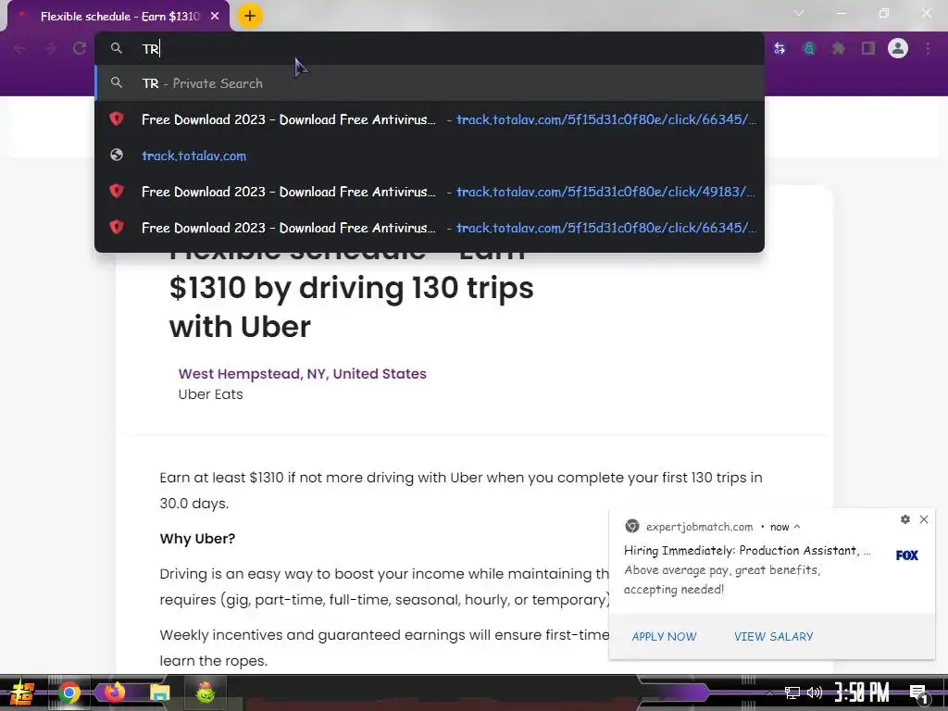Choose the track.totalav.com suggestion
This screenshot has height=711, width=948.
pos(430,156)
